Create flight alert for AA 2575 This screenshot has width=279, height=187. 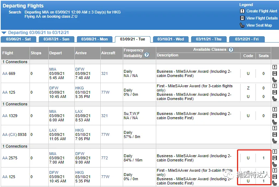click(275, 152)
